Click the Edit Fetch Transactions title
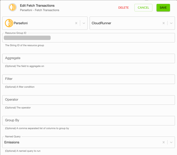This screenshot has width=177, height=155. [x=37, y=5]
